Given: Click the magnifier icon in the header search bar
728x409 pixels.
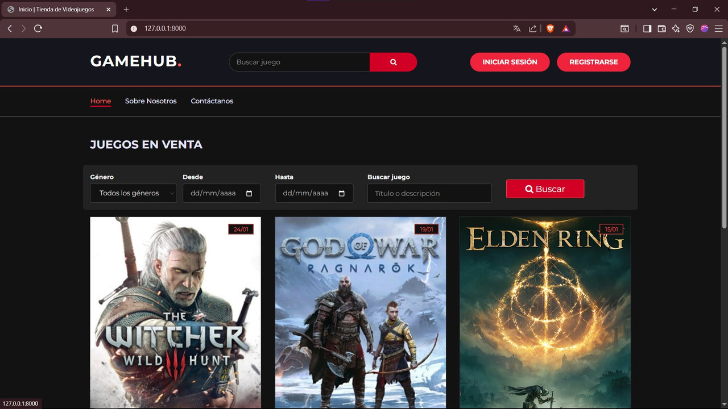Looking at the screenshot, I should pyautogui.click(x=393, y=62).
